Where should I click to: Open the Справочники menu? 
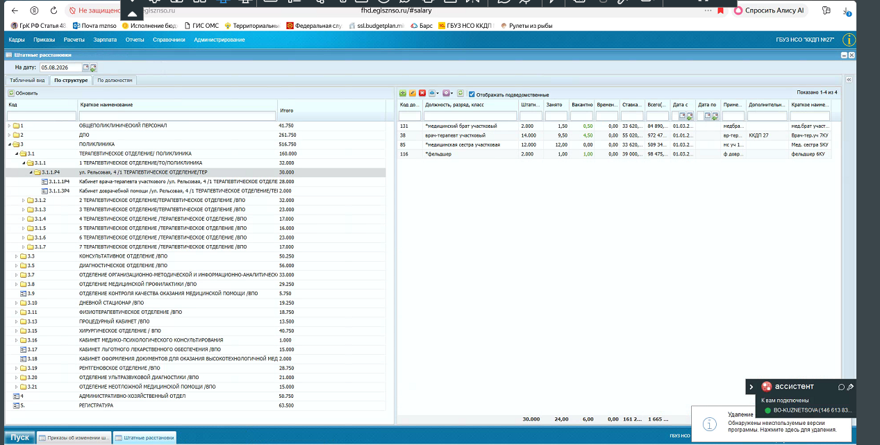click(x=169, y=40)
